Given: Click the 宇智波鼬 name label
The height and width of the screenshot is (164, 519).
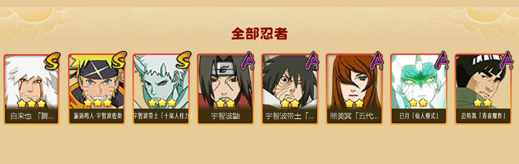Looking at the screenshot, I should tap(225, 116).
